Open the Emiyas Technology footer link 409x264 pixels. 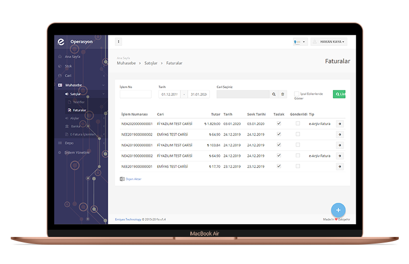click(x=128, y=220)
